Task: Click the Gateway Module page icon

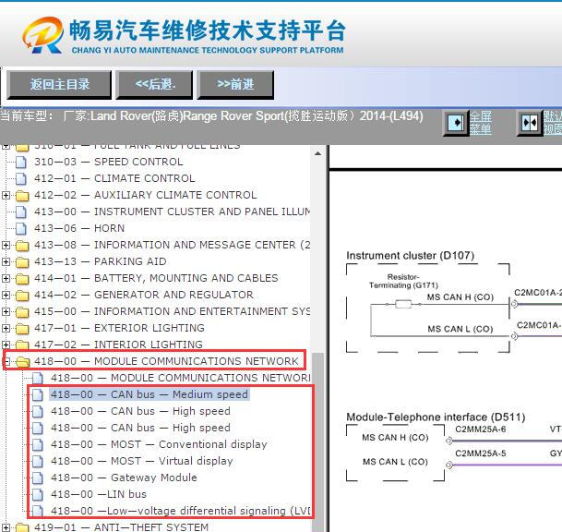Action: [x=38, y=478]
